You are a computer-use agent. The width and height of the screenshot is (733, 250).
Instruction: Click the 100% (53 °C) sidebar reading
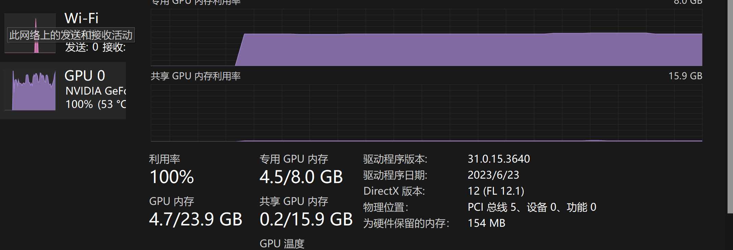[95, 104]
